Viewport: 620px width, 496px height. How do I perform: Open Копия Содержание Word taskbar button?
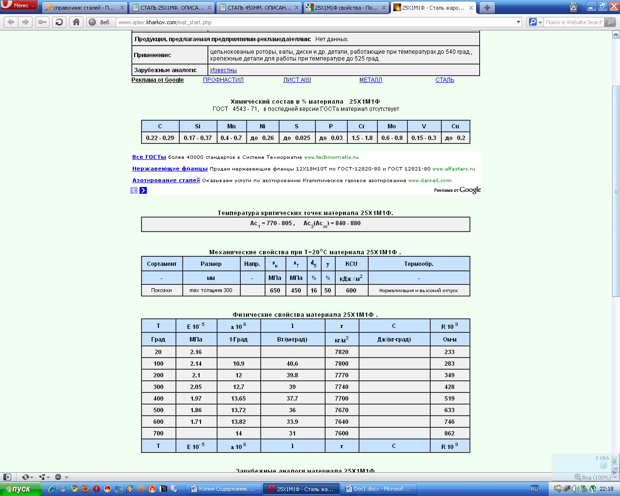tap(223, 489)
